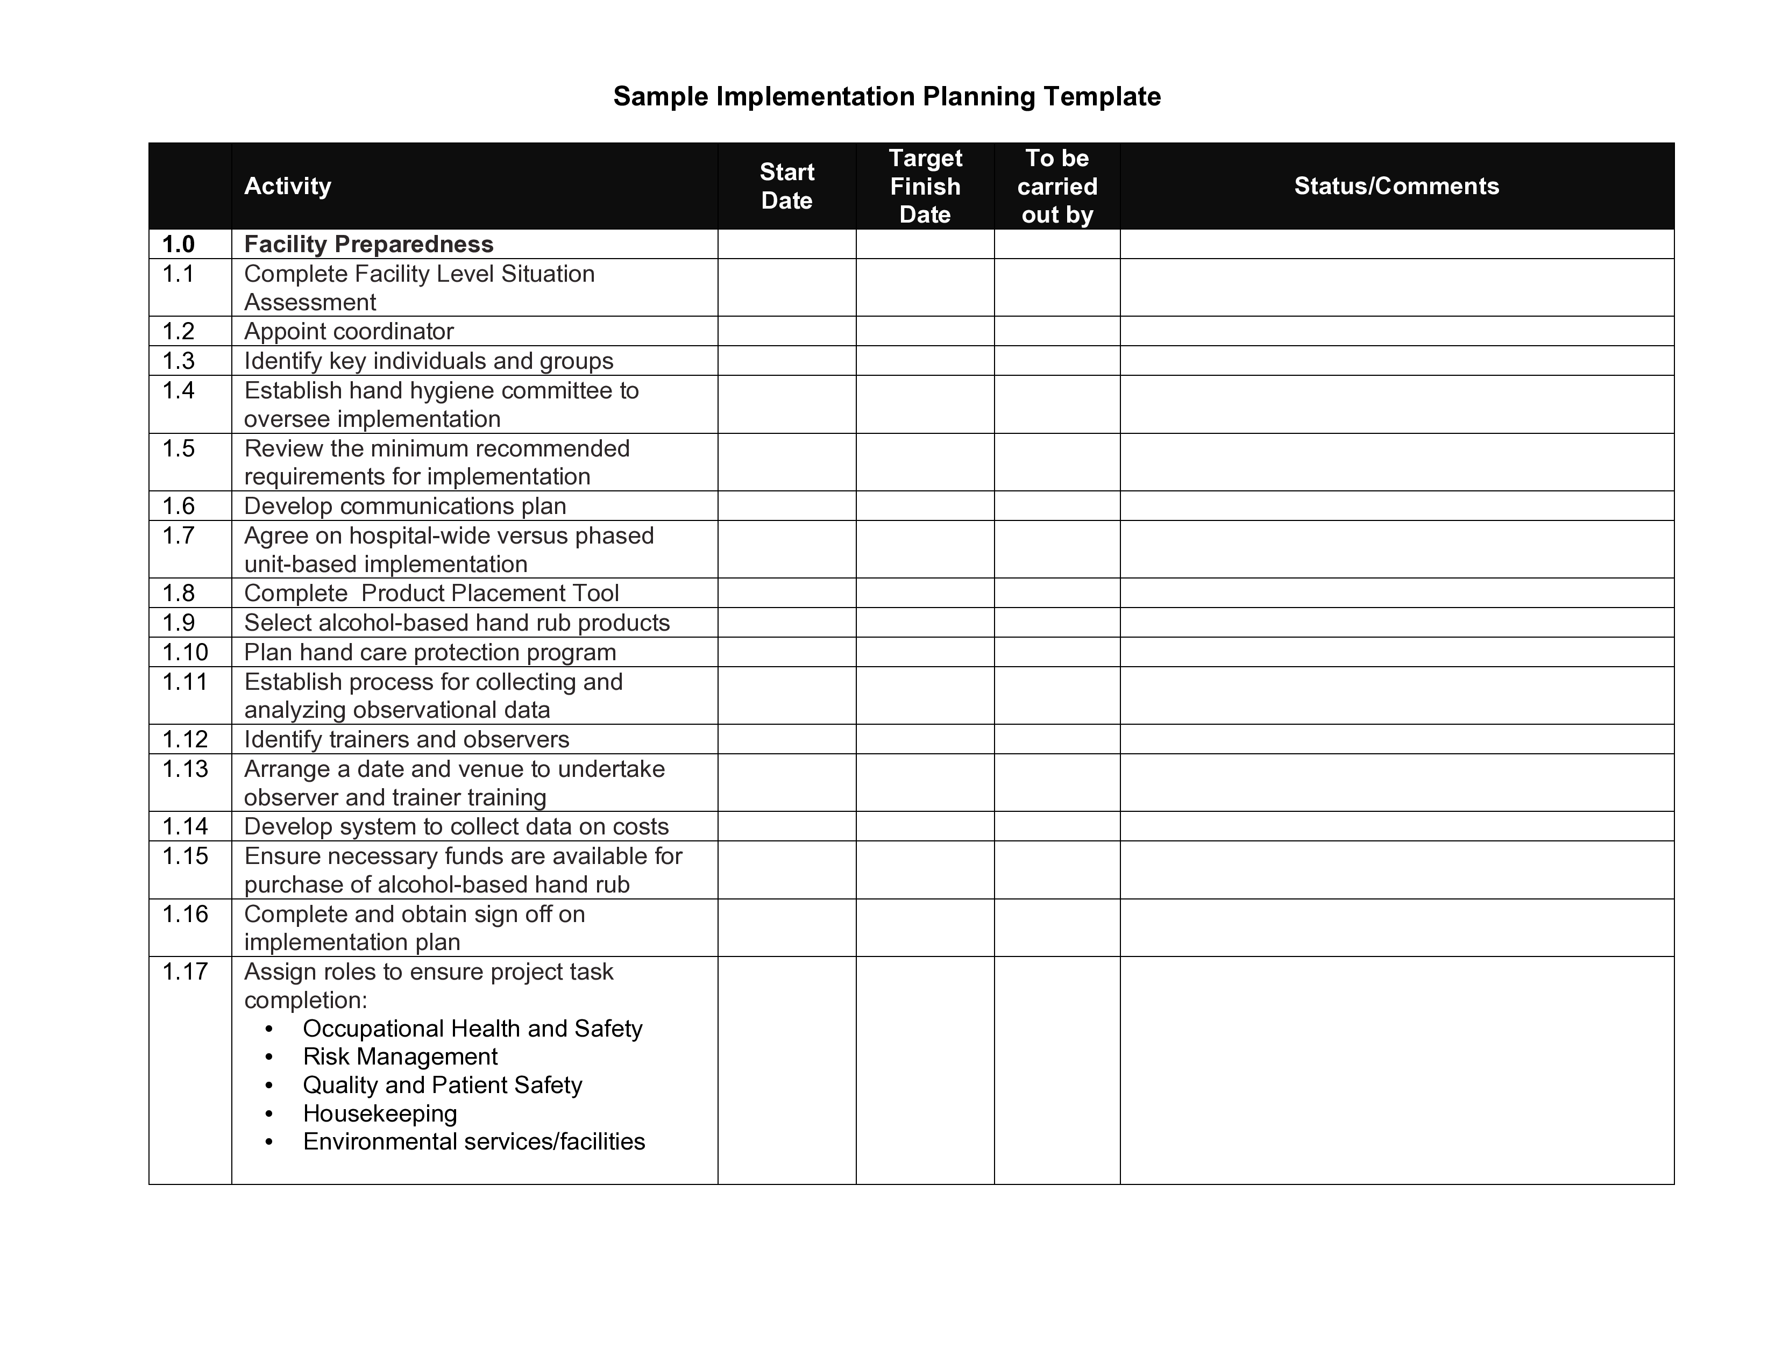Click row number '1.1'
The image size is (1775, 1371).
(178, 274)
